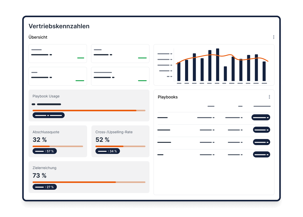
Task: Select the Playbooks panel title
Action: (168, 97)
